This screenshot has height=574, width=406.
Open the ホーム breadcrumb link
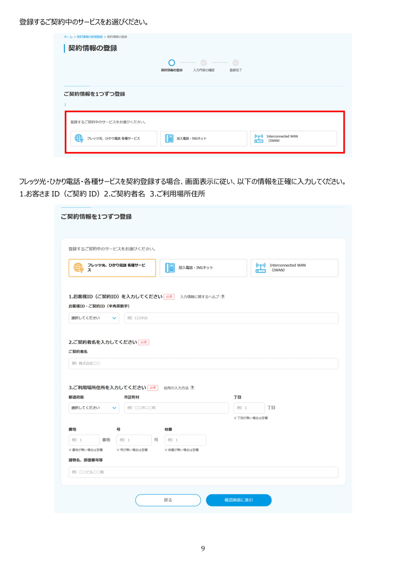pyautogui.click(x=68, y=37)
